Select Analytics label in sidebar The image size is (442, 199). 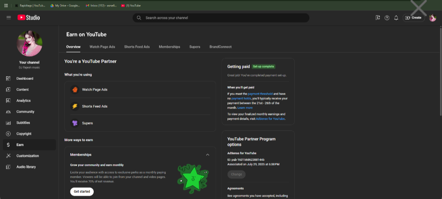click(23, 100)
